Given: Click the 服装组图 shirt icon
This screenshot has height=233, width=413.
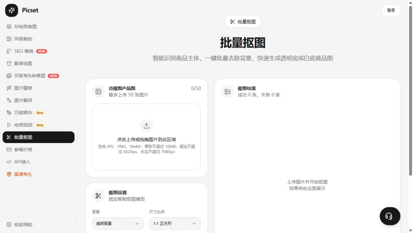Looking at the screenshot, I should (9, 63).
